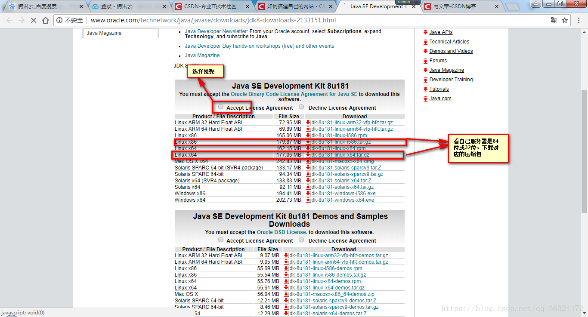Click download icon for macosx-x86_64-demos.zip
The width and height of the screenshot is (588, 317).
pos(286,294)
